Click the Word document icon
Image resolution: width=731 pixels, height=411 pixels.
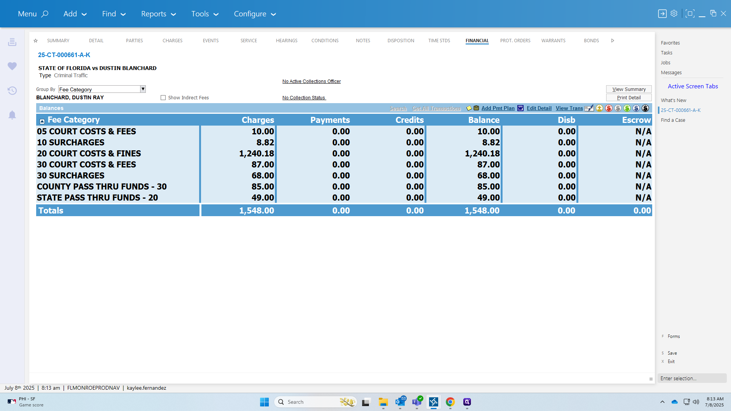(x=520, y=108)
